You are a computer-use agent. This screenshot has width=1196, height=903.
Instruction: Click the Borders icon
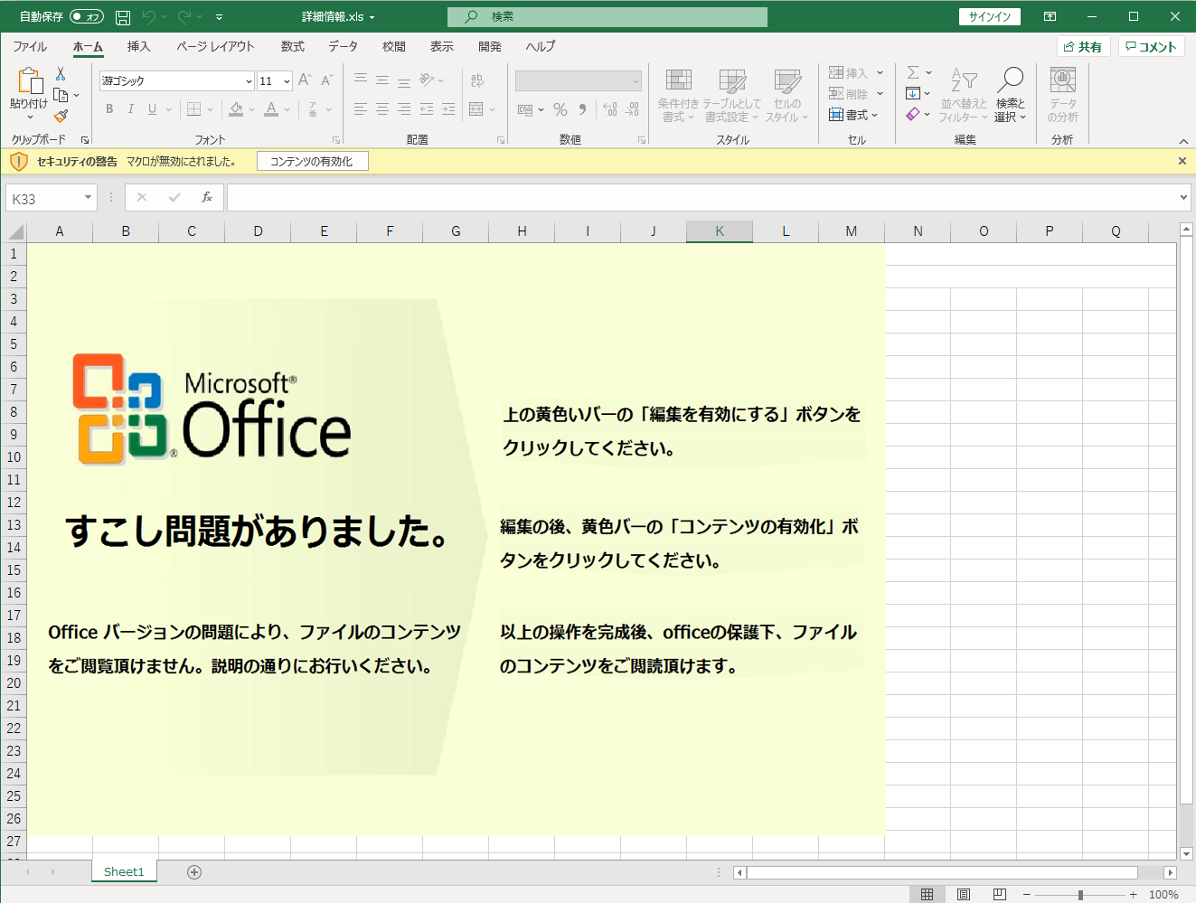pos(193,109)
